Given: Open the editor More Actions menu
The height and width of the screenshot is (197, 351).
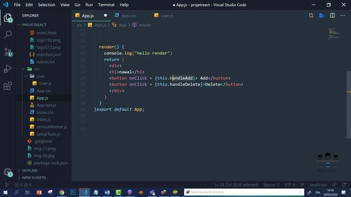Looking at the screenshot, I should pyautogui.click(x=343, y=15).
